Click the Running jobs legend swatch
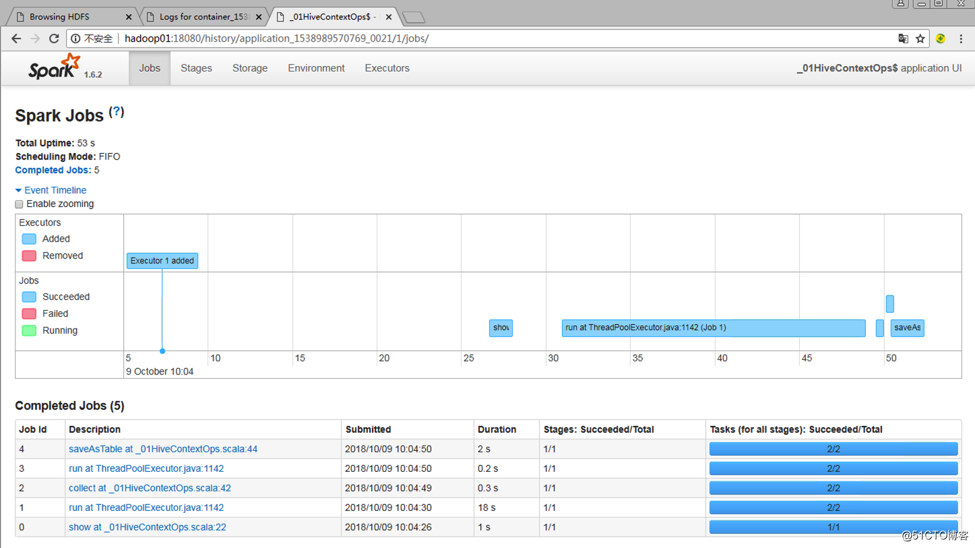 [29, 331]
